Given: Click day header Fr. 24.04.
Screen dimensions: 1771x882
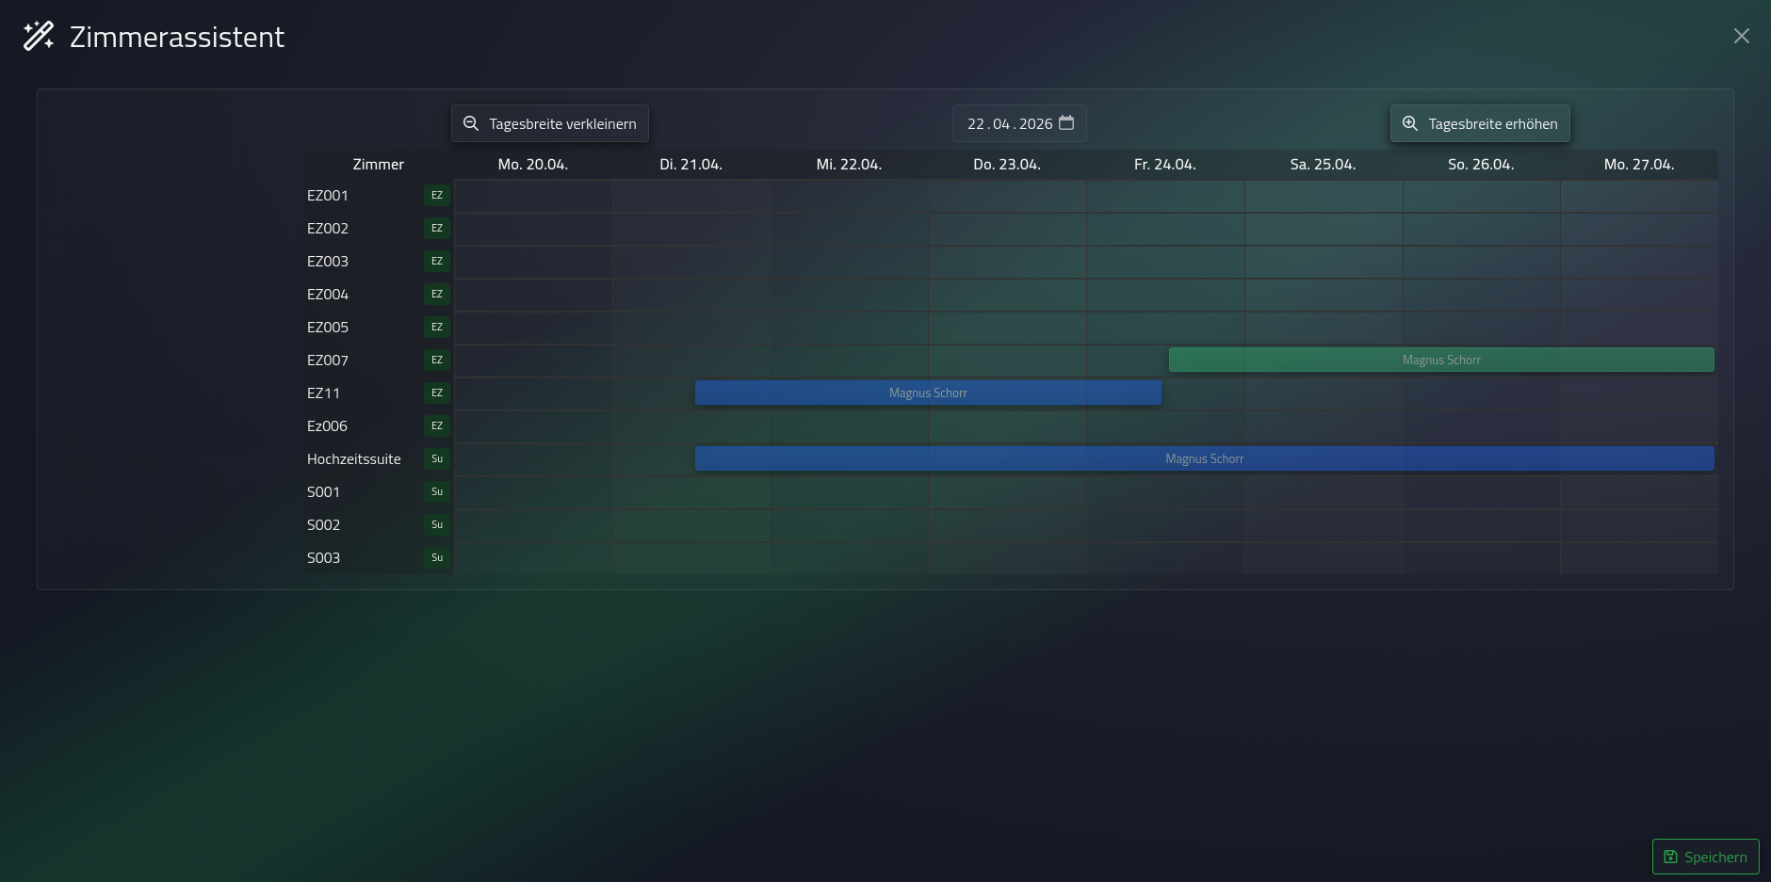Looking at the screenshot, I should 1165,165.
